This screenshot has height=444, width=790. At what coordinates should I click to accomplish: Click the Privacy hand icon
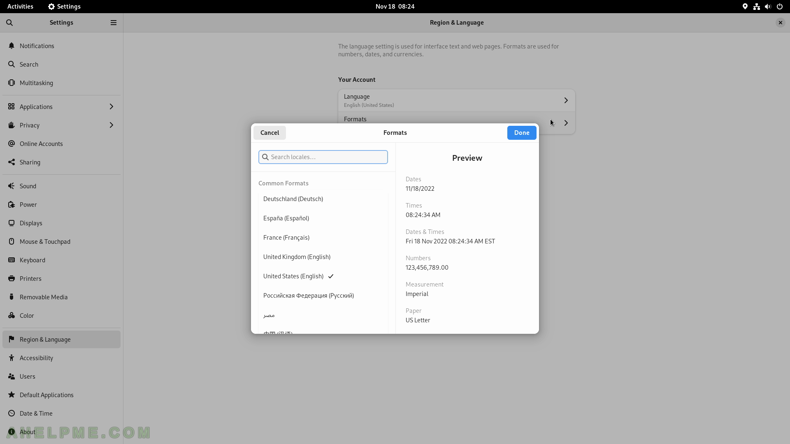click(12, 125)
